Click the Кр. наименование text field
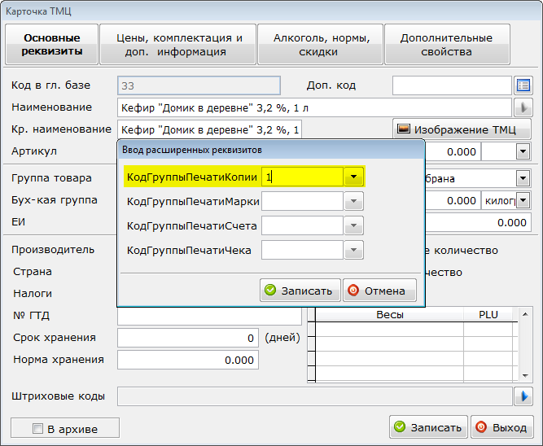Screen dimensions: 543x446 pos(209,129)
